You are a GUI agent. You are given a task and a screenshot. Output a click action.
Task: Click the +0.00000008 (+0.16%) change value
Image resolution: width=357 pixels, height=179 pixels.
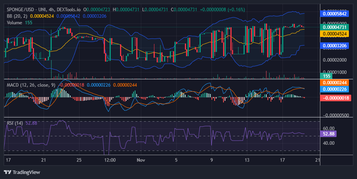222,10
